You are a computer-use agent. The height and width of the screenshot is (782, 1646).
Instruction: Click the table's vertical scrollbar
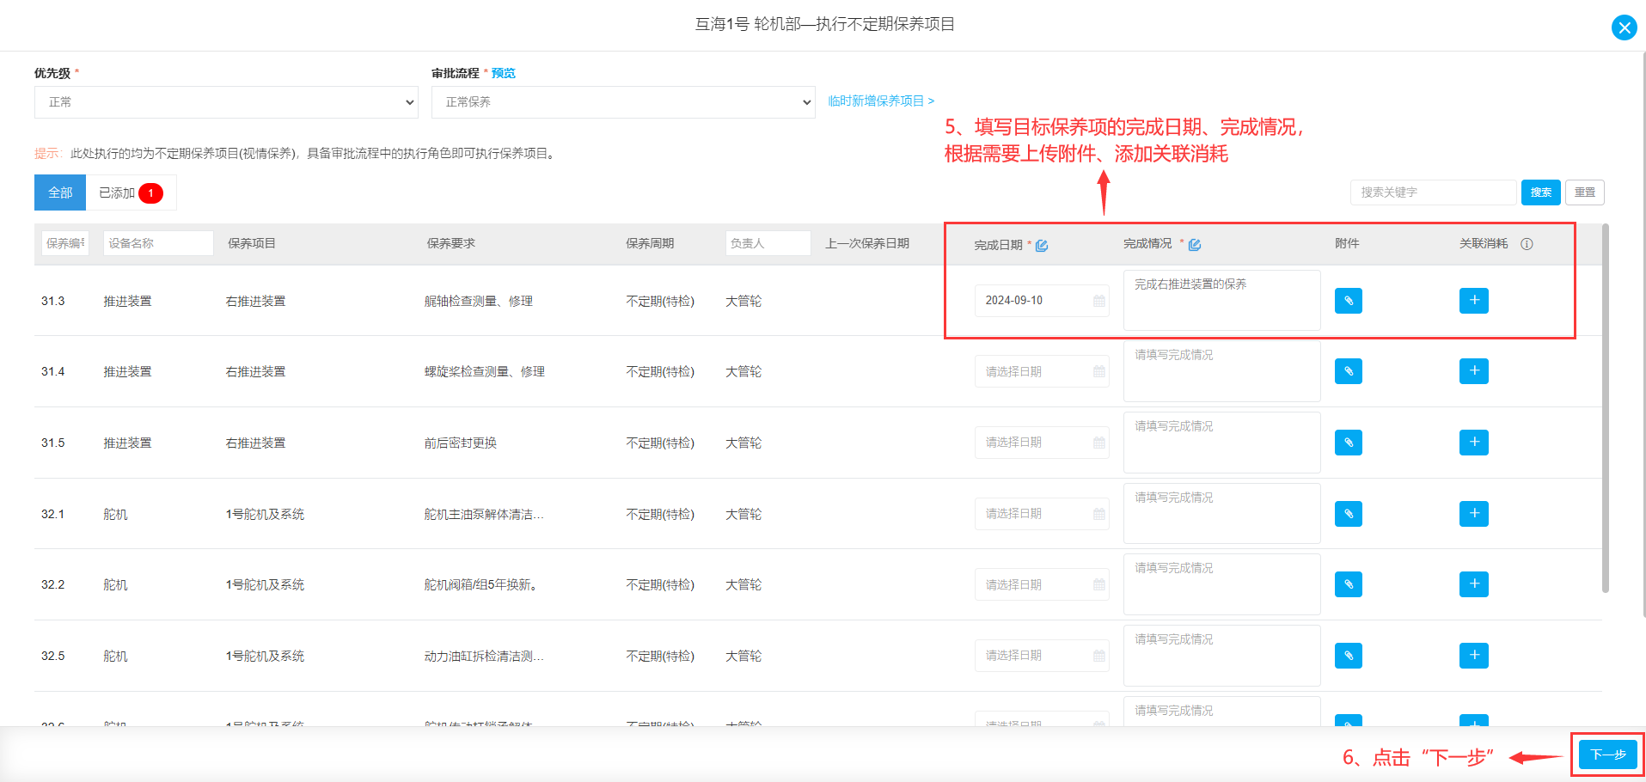pos(1606,408)
